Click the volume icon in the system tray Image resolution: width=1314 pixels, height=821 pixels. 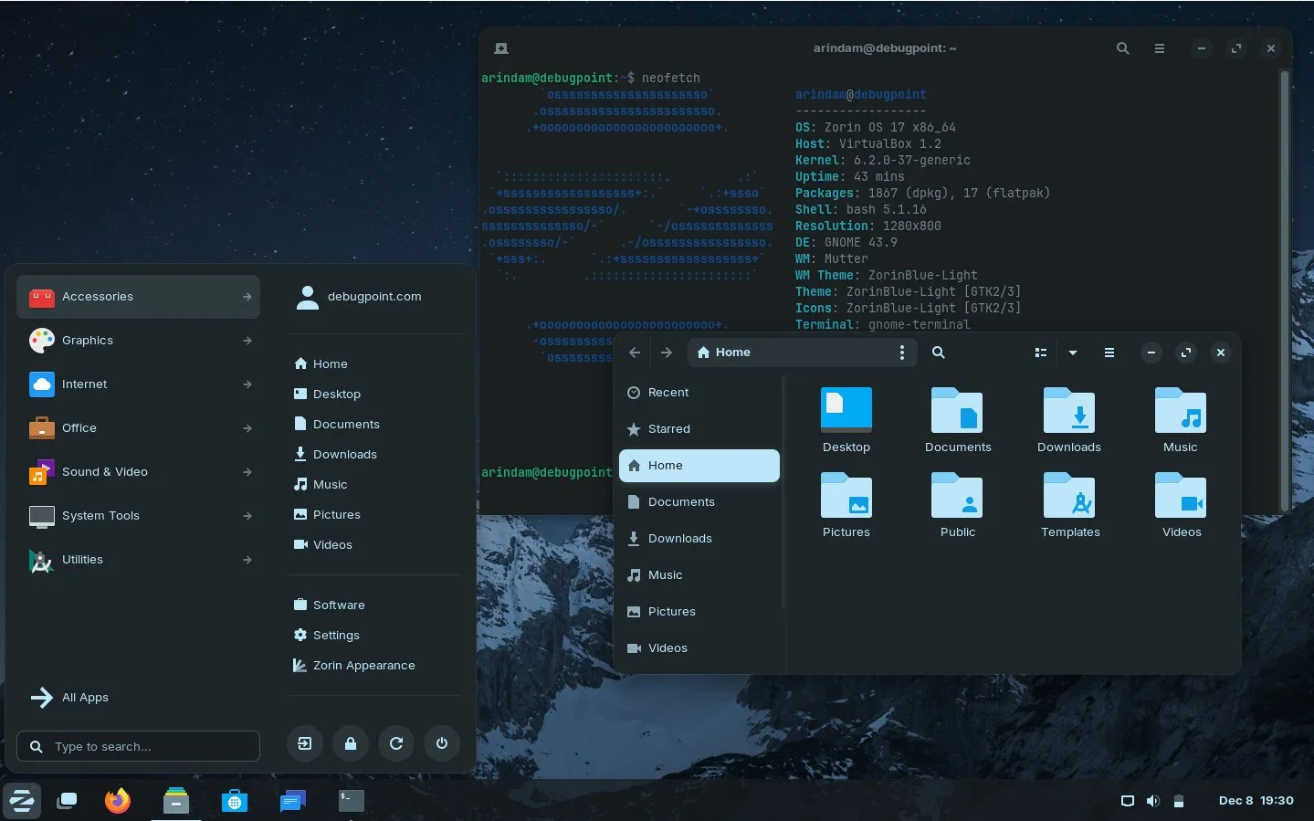[1152, 801]
